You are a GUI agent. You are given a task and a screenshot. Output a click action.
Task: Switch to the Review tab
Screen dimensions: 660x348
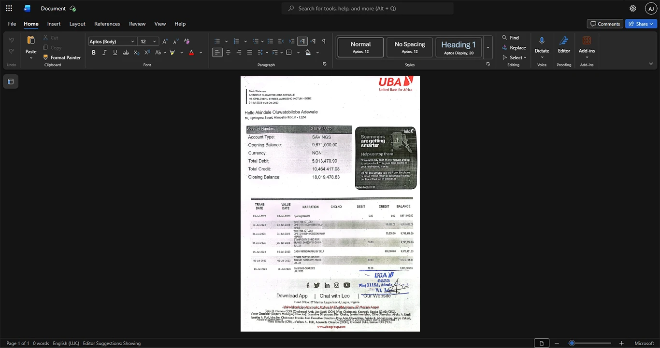pyautogui.click(x=137, y=24)
